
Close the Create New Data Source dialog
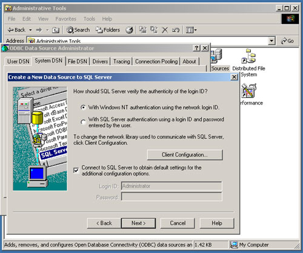[x=234, y=77]
